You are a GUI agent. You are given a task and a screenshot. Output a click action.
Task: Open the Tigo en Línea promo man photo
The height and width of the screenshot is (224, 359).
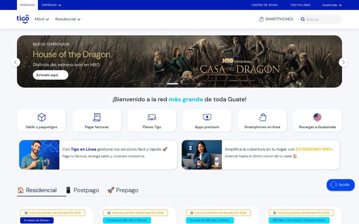pos(39,155)
